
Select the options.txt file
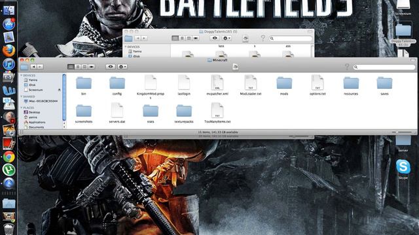tap(318, 83)
